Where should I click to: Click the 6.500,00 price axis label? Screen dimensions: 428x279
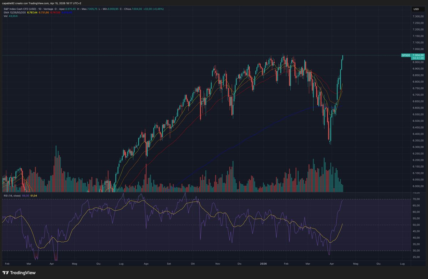(418, 121)
